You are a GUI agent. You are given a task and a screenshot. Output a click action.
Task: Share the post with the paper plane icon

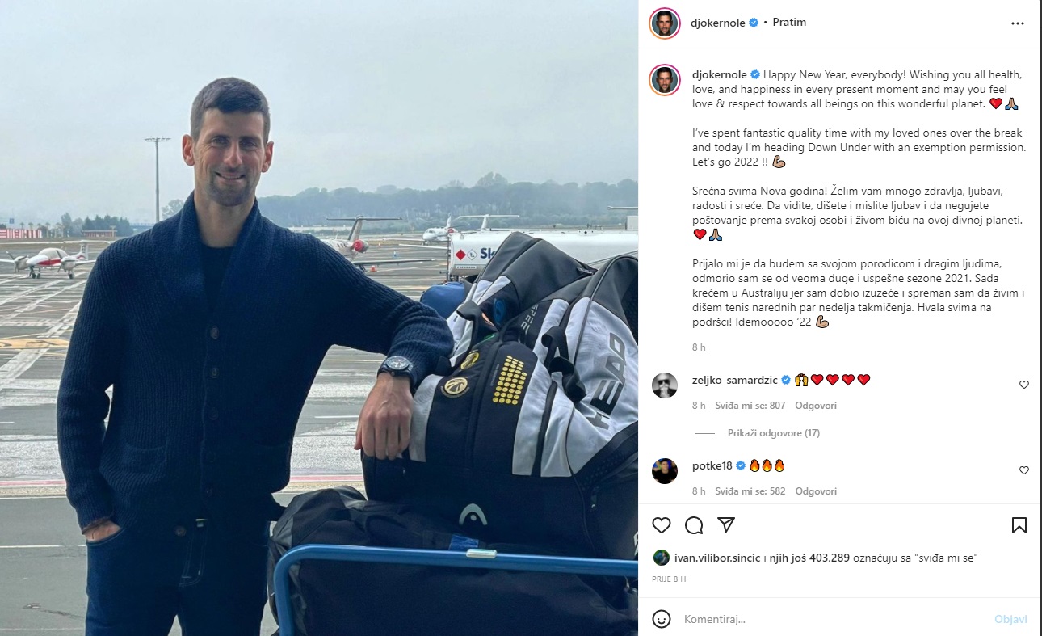pos(726,525)
